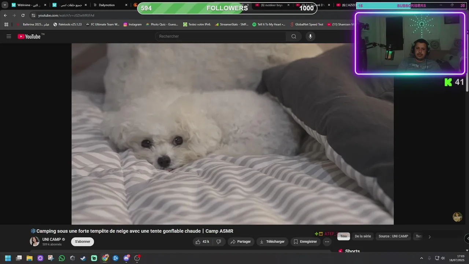The width and height of the screenshot is (469, 264).
Task: Switch to Chrome in taskbar
Action: pyautogui.click(x=105, y=258)
